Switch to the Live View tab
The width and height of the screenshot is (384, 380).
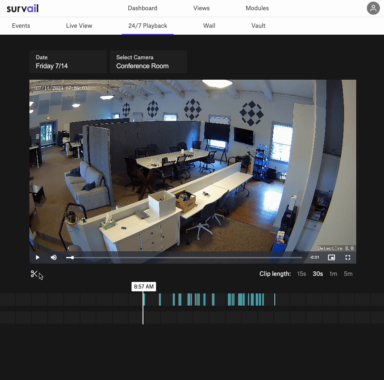(79, 26)
